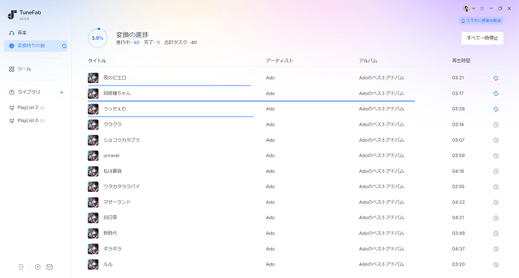
Task: Open settings hexagon icon at sidebar bottom
Action: pos(38,267)
